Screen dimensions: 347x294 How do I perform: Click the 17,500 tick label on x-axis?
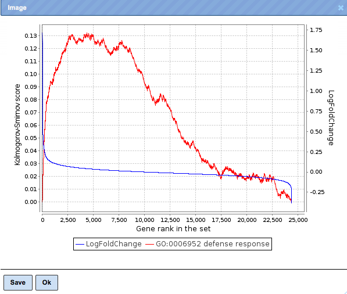pos(221,220)
